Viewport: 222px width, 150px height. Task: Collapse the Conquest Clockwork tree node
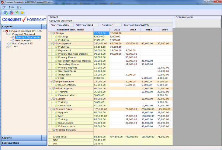7,34
